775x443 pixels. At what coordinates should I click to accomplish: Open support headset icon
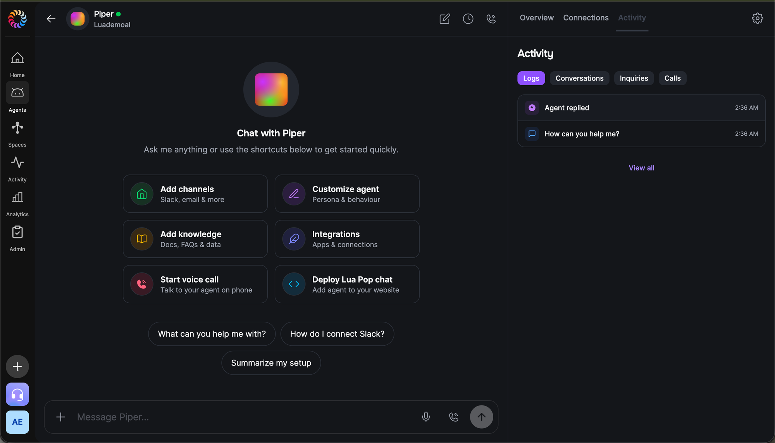pos(17,394)
